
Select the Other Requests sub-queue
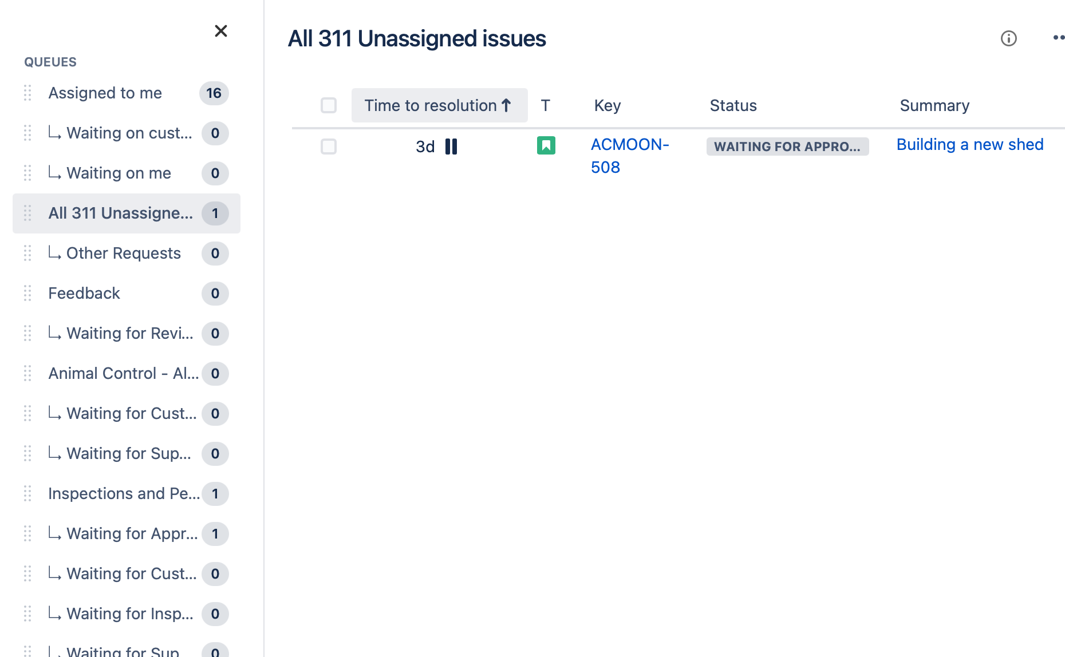click(x=124, y=254)
